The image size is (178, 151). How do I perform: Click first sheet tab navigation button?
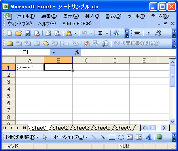5,128
